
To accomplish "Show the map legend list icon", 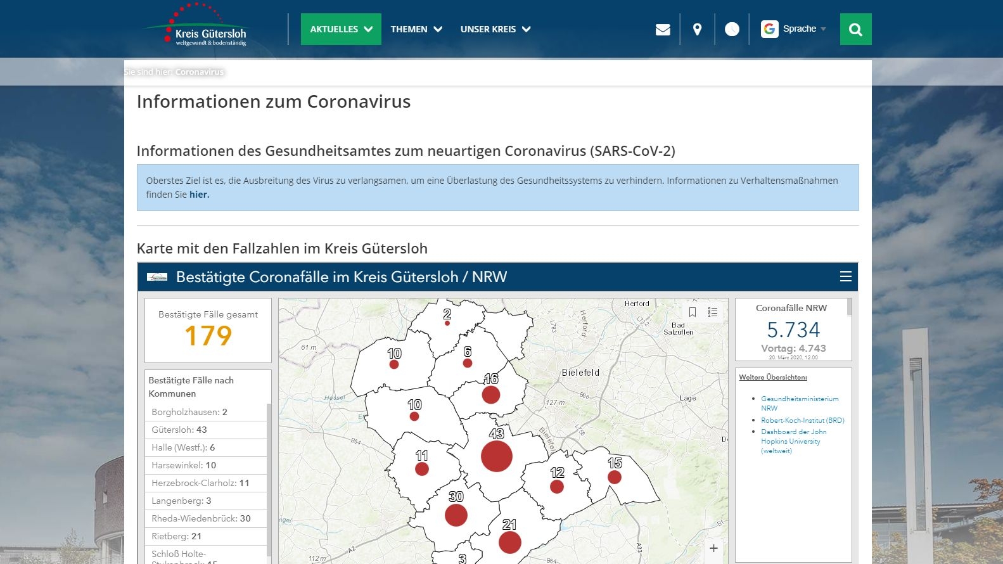I will (x=713, y=312).
